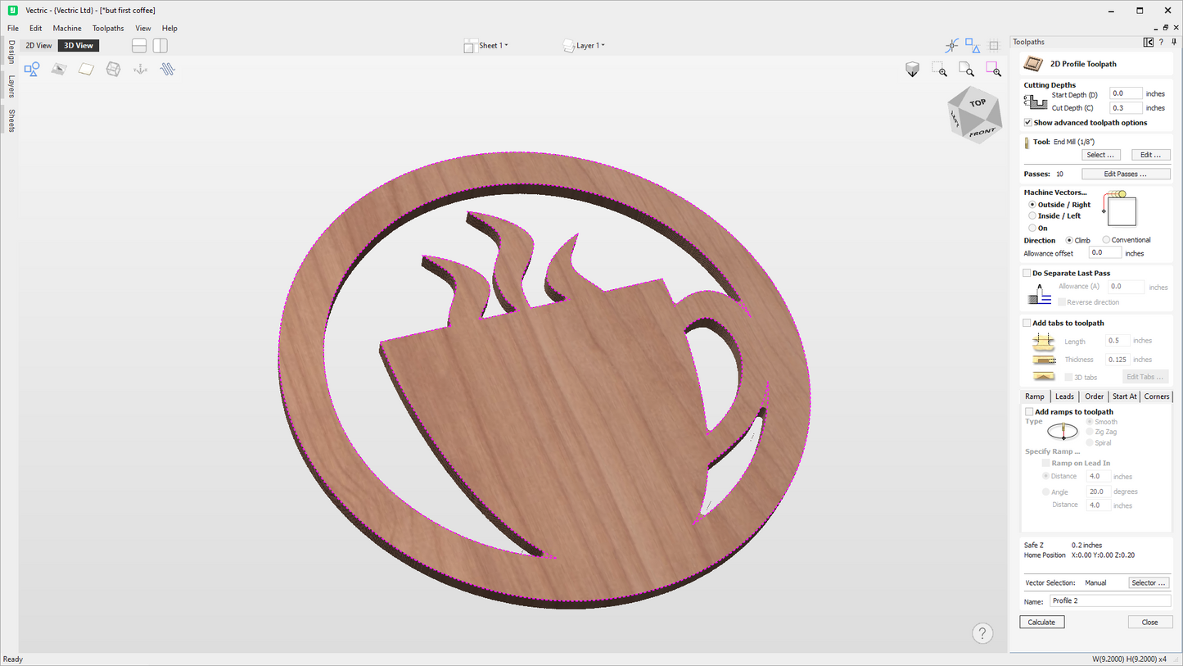
Task: Toggle the snap to geometry icon
Action: (951, 46)
